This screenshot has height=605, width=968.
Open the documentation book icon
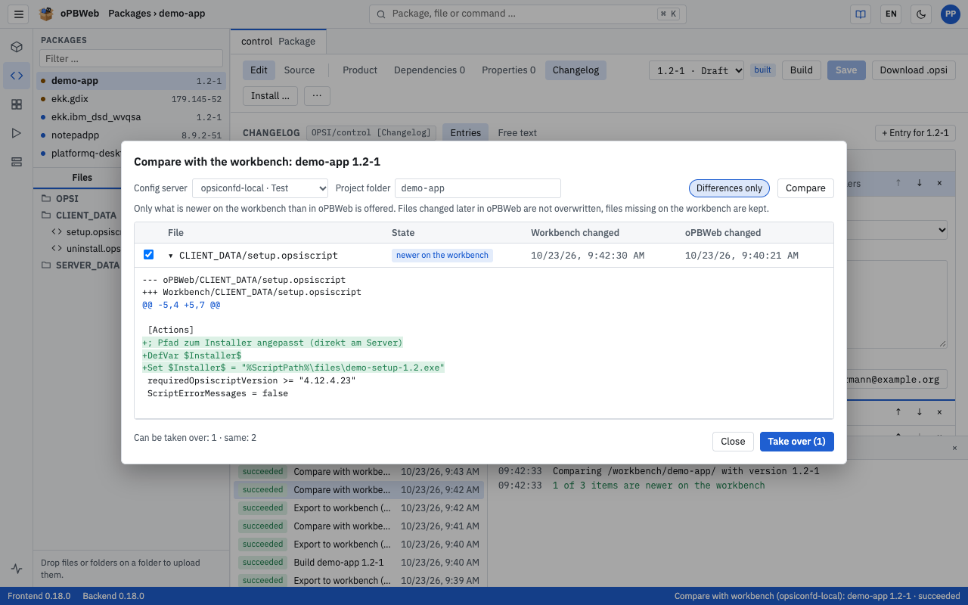click(x=860, y=14)
